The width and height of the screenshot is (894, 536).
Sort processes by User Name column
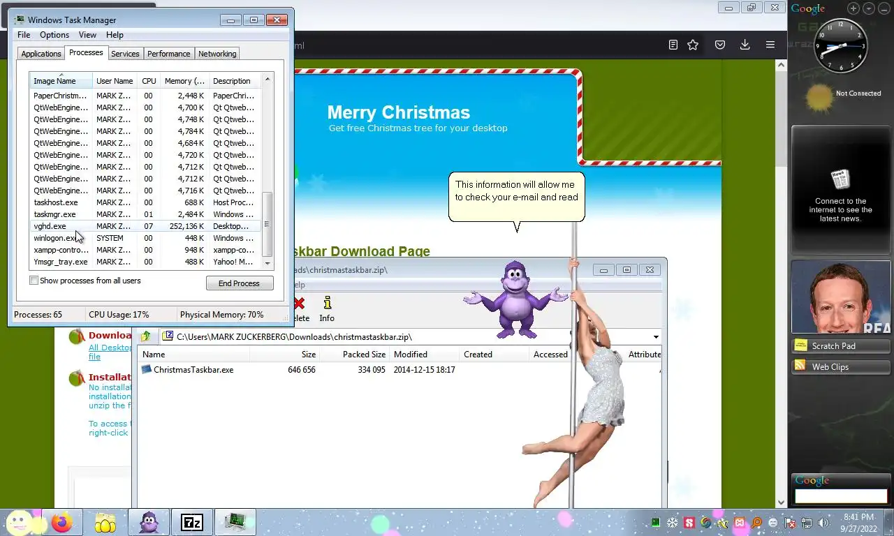click(115, 81)
